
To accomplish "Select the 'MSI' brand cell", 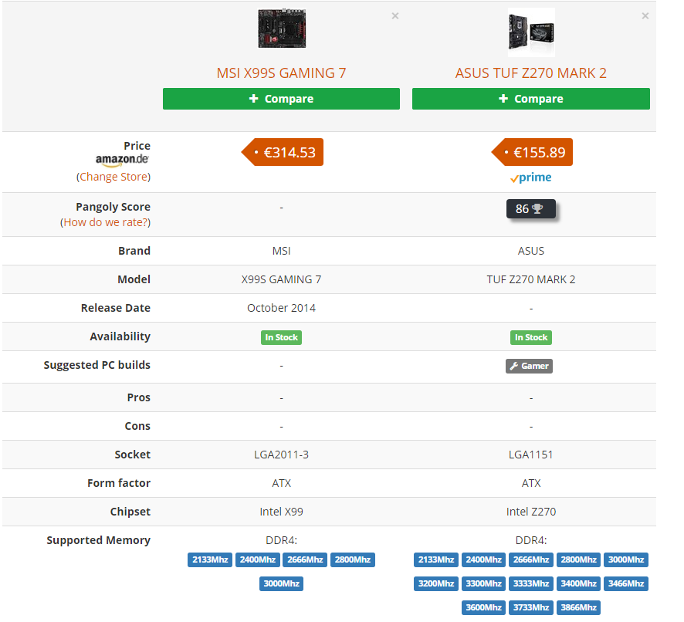I will 281,252.
